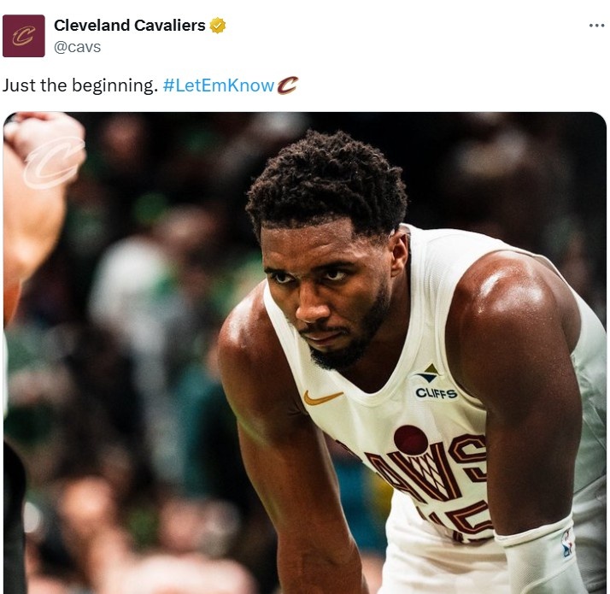Viewport: 610px width, 594px height.
Task: Click the Cavs C emoji after the hashtag
Action: coord(288,85)
